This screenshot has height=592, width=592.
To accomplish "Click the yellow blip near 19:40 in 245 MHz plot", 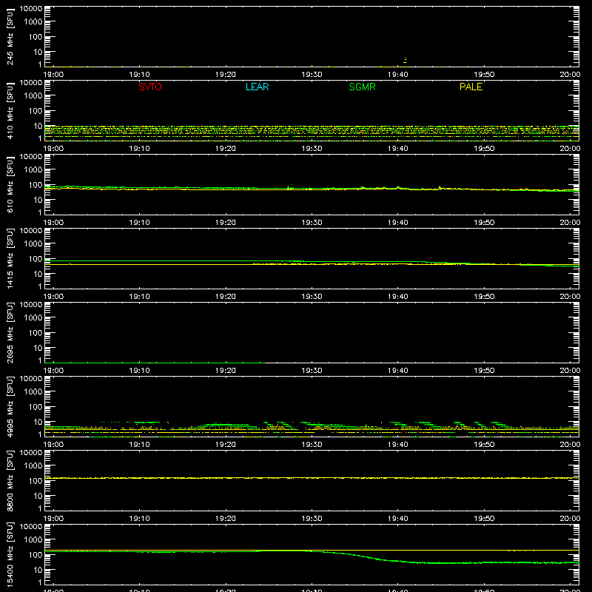I will coord(405,60).
